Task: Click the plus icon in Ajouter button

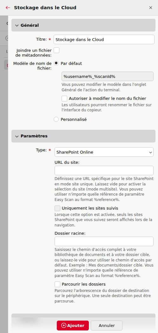Action: [63, 325]
